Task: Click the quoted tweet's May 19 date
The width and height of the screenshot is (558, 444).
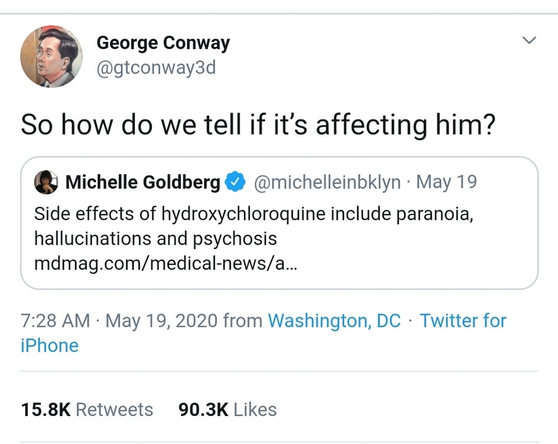Action: [446, 182]
